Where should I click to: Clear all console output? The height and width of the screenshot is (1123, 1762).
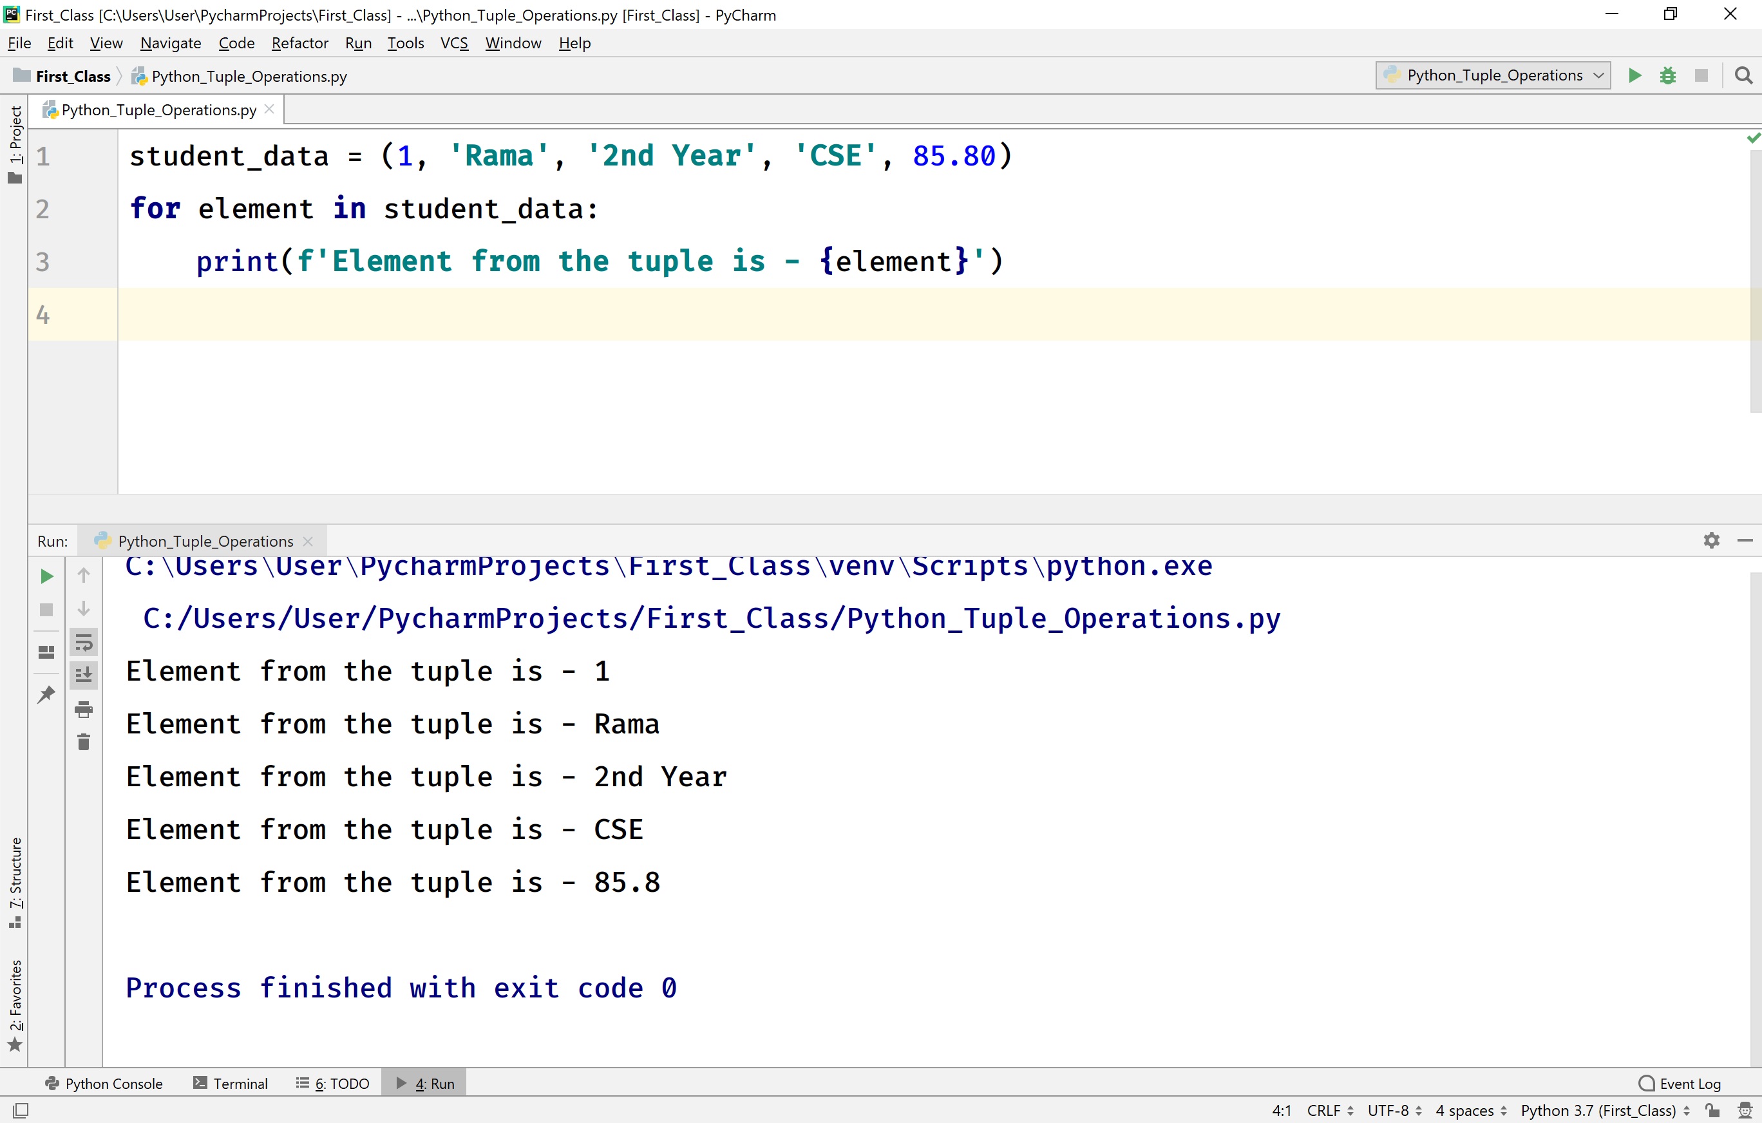click(84, 741)
